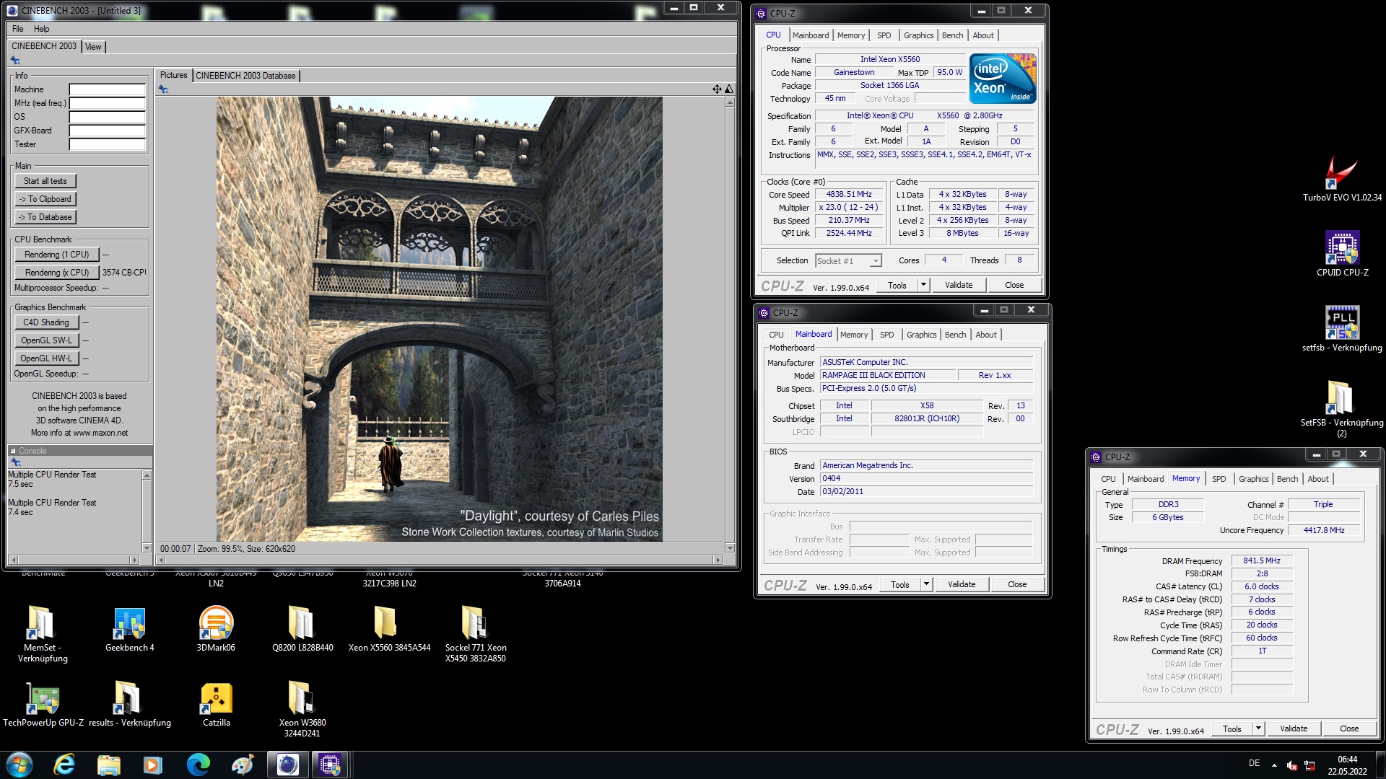Open results - Verknüpfung shortcut
The width and height of the screenshot is (1386, 779).
[130, 704]
